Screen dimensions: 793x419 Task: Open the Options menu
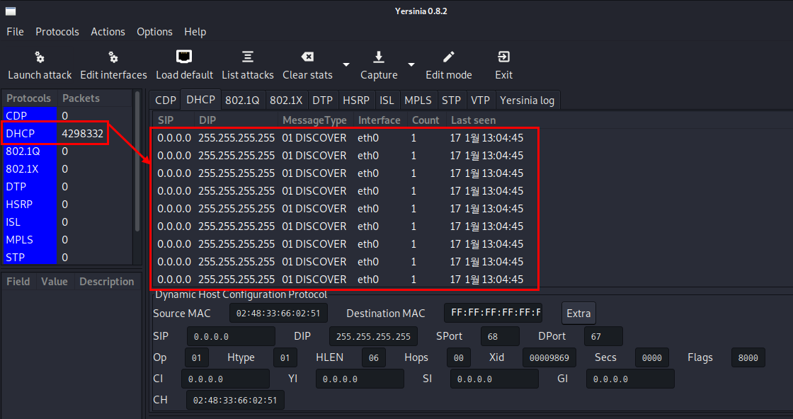pyautogui.click(x=154, y=32)
